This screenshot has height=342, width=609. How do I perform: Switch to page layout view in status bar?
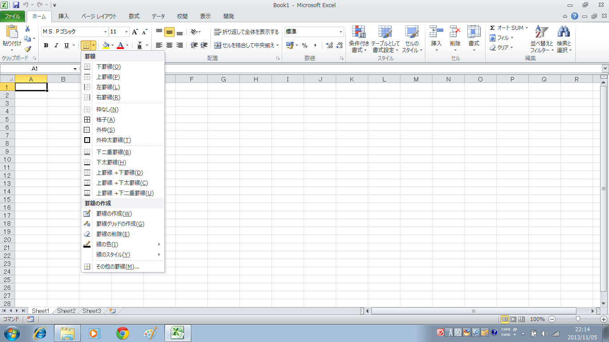(513, 319)
